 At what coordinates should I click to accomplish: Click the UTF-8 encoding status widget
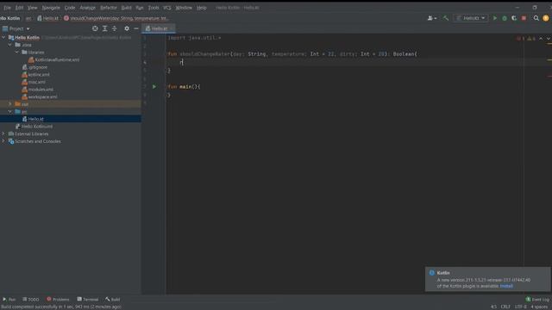520,307
